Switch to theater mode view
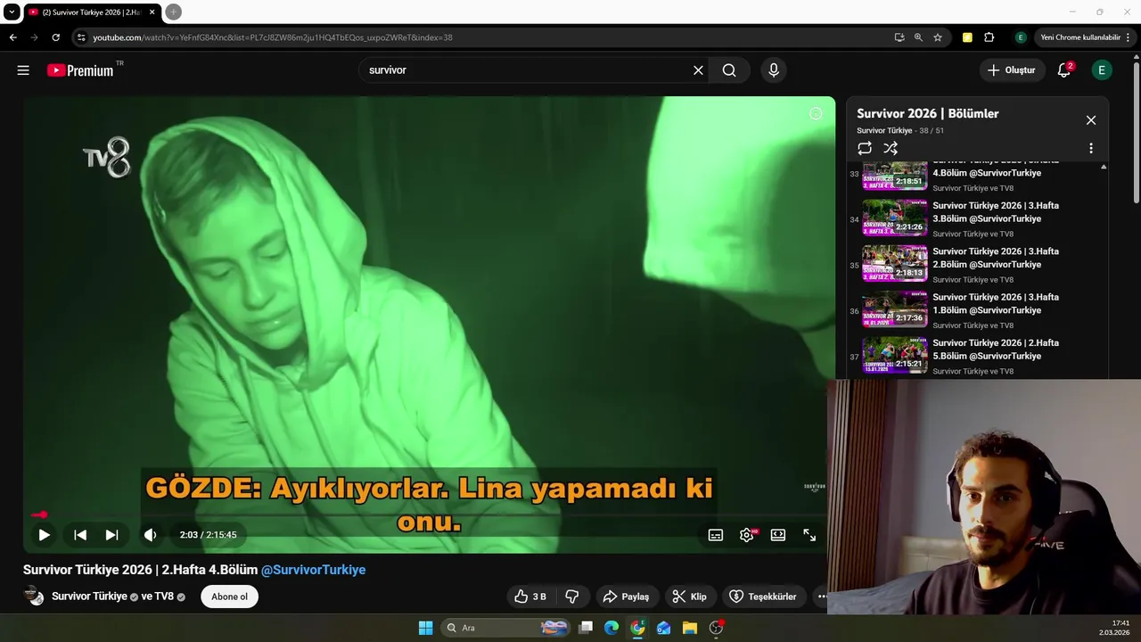Image resolution: width=1141 pixels, height=642 pixels. coord(778,535)
